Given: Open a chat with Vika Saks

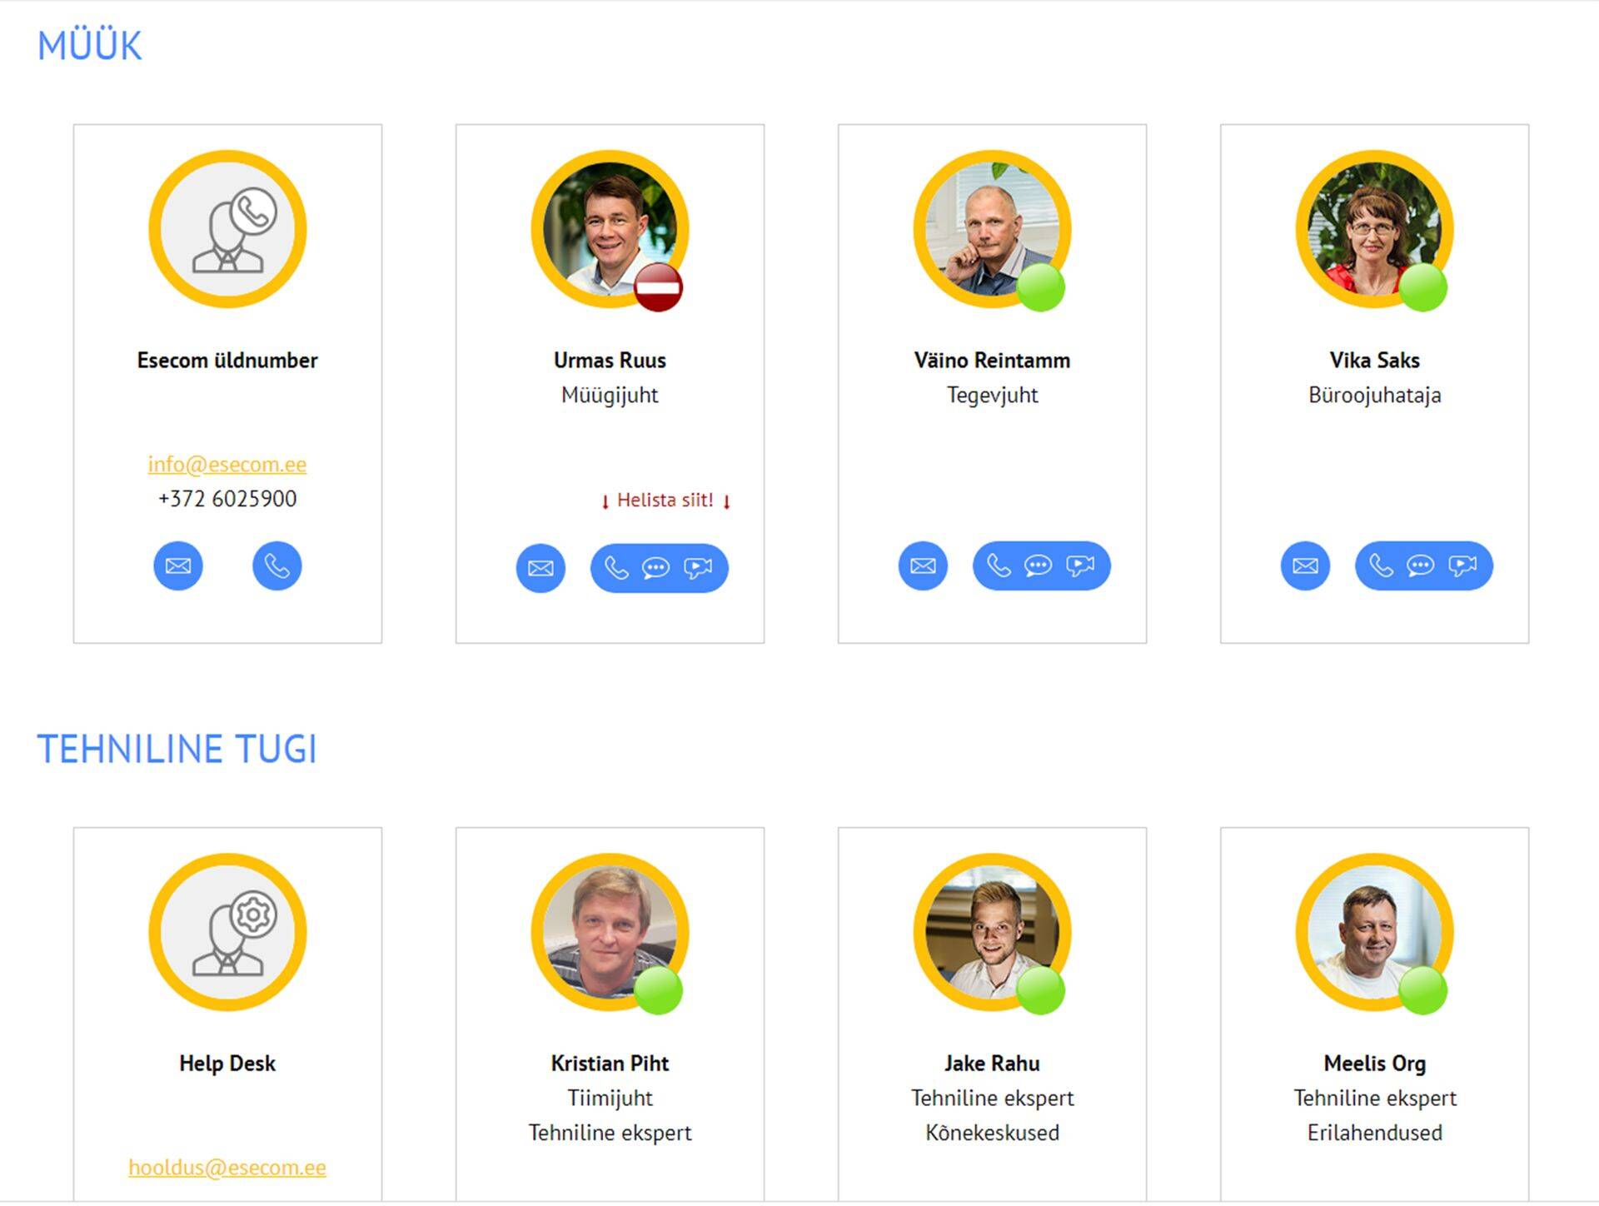Looking at the screenshot, I should tap(1420, 566).
